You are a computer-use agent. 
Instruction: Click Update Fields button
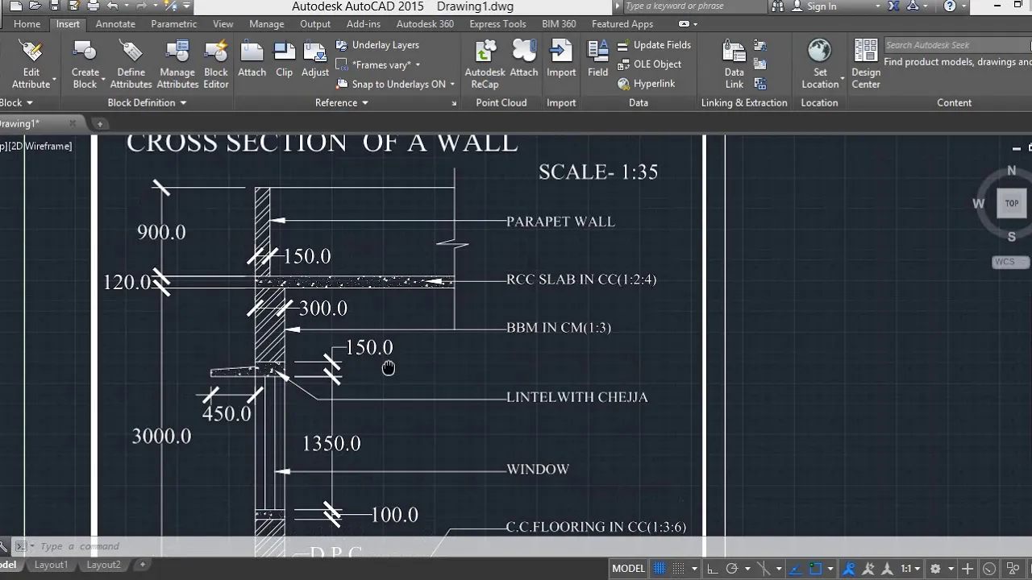click(654, 45)
